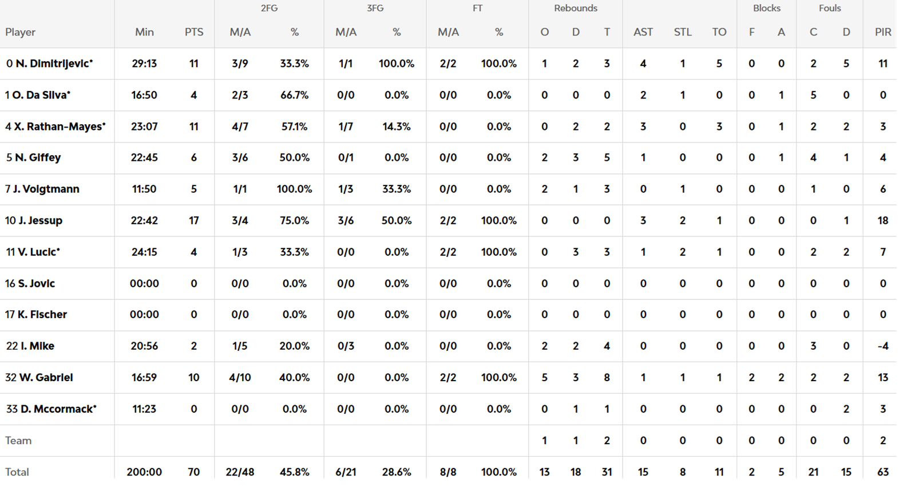Open N. Giffey's player page
The height and width of the screenshot is (487, 899).
[38, 157]
